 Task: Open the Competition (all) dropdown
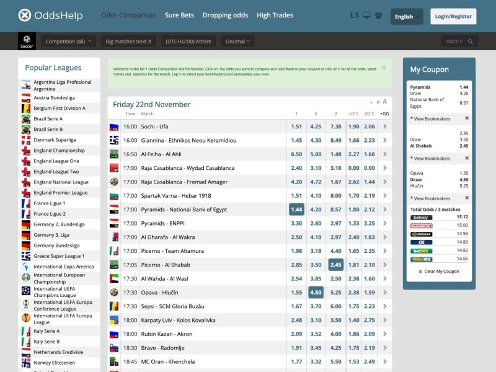coord(69,42)
